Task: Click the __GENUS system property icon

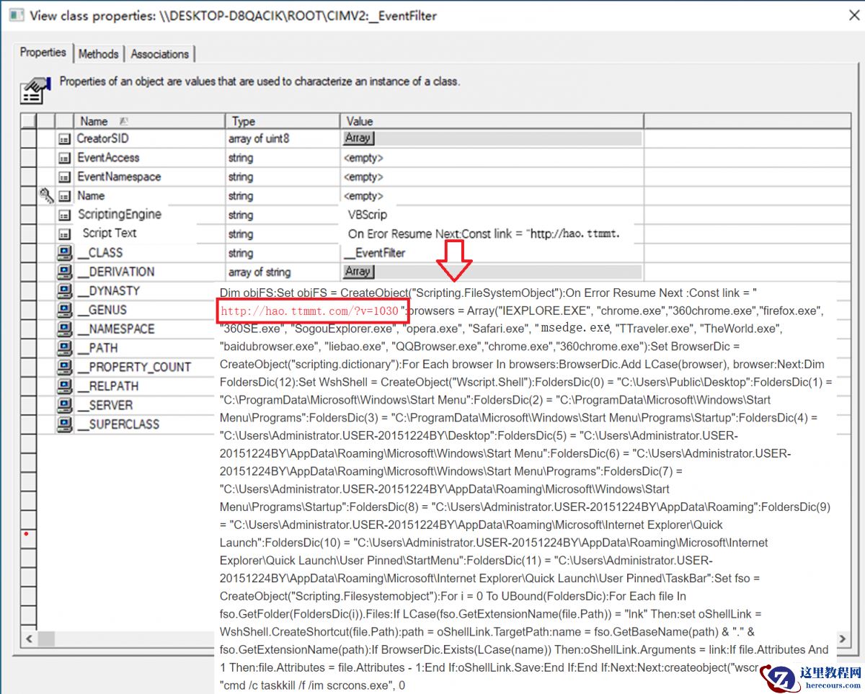Action: [65, 310]
